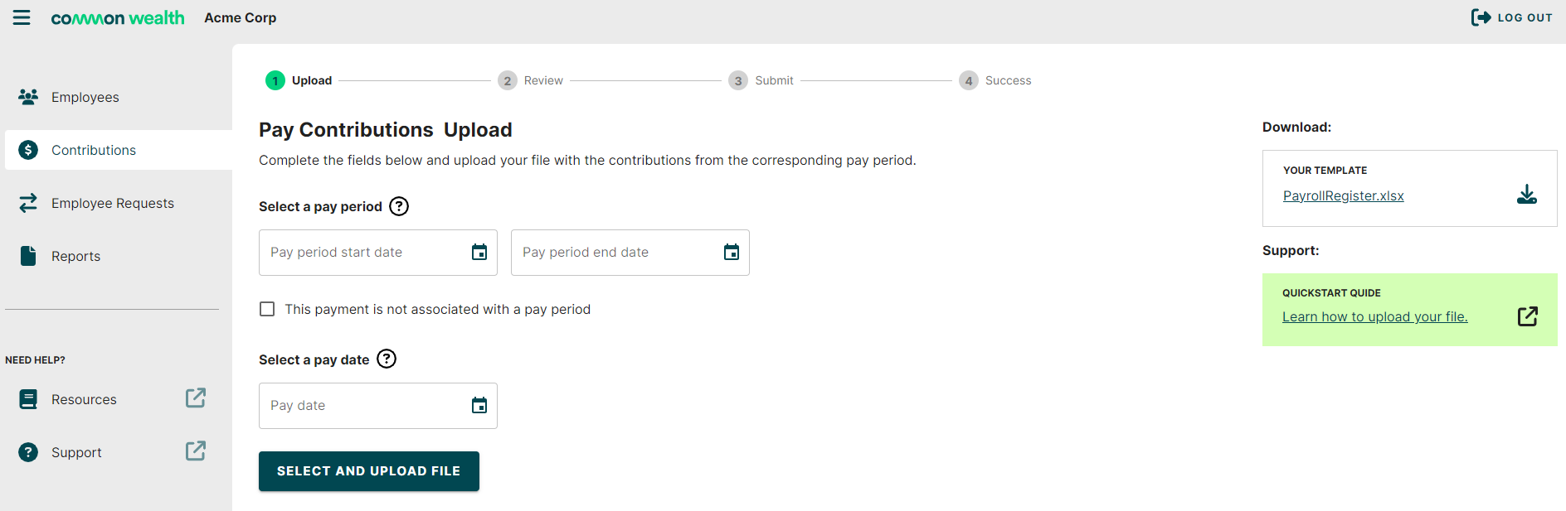Click the help icon beside Select a pay date

point(387,359)
